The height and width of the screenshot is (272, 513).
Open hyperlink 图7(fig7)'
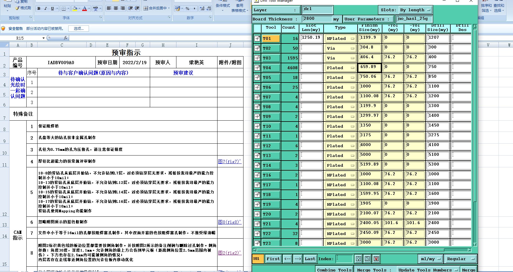tap(230, 161)
